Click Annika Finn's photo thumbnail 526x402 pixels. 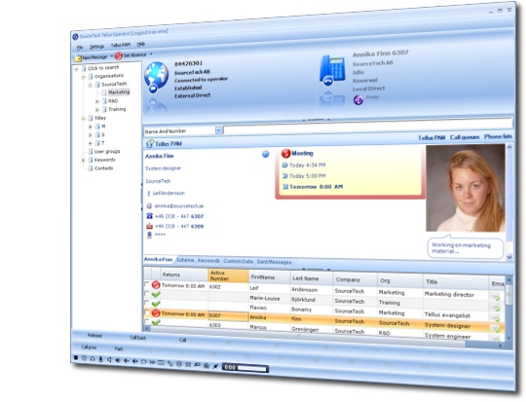[x=466, y=188]
